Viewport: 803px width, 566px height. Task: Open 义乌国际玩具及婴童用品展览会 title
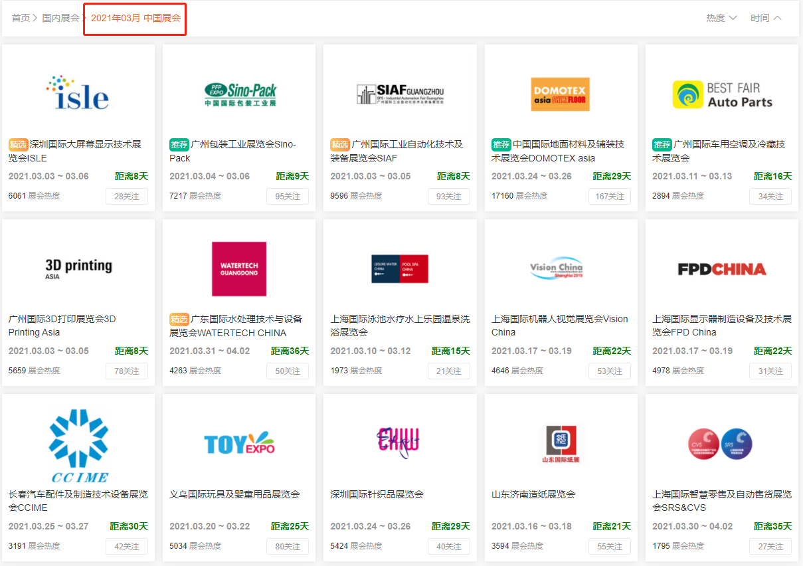(x=234, y=494)
